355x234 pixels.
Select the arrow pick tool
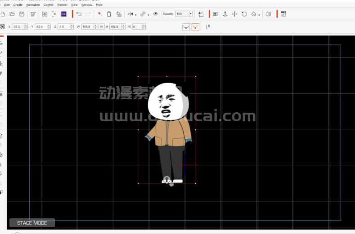click(x=99, y=14)
